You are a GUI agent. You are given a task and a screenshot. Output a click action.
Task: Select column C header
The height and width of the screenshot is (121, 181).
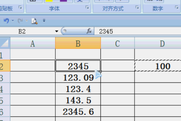tap(118, 43)
